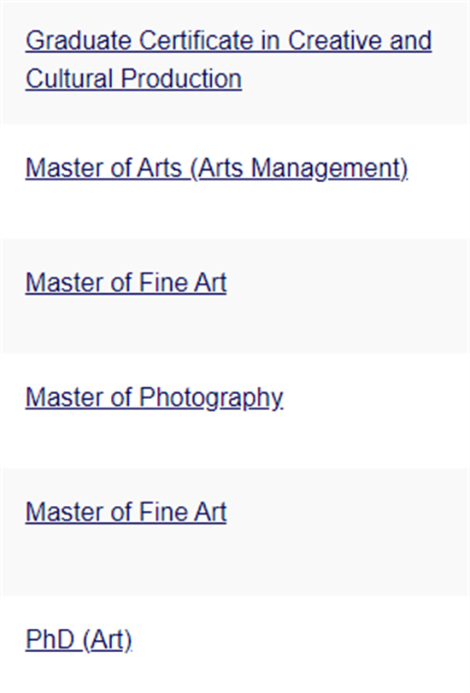The image size is (470, 693).
Task: Click Master of Fine Art below Master of Photography
Action: coord(126,512)
